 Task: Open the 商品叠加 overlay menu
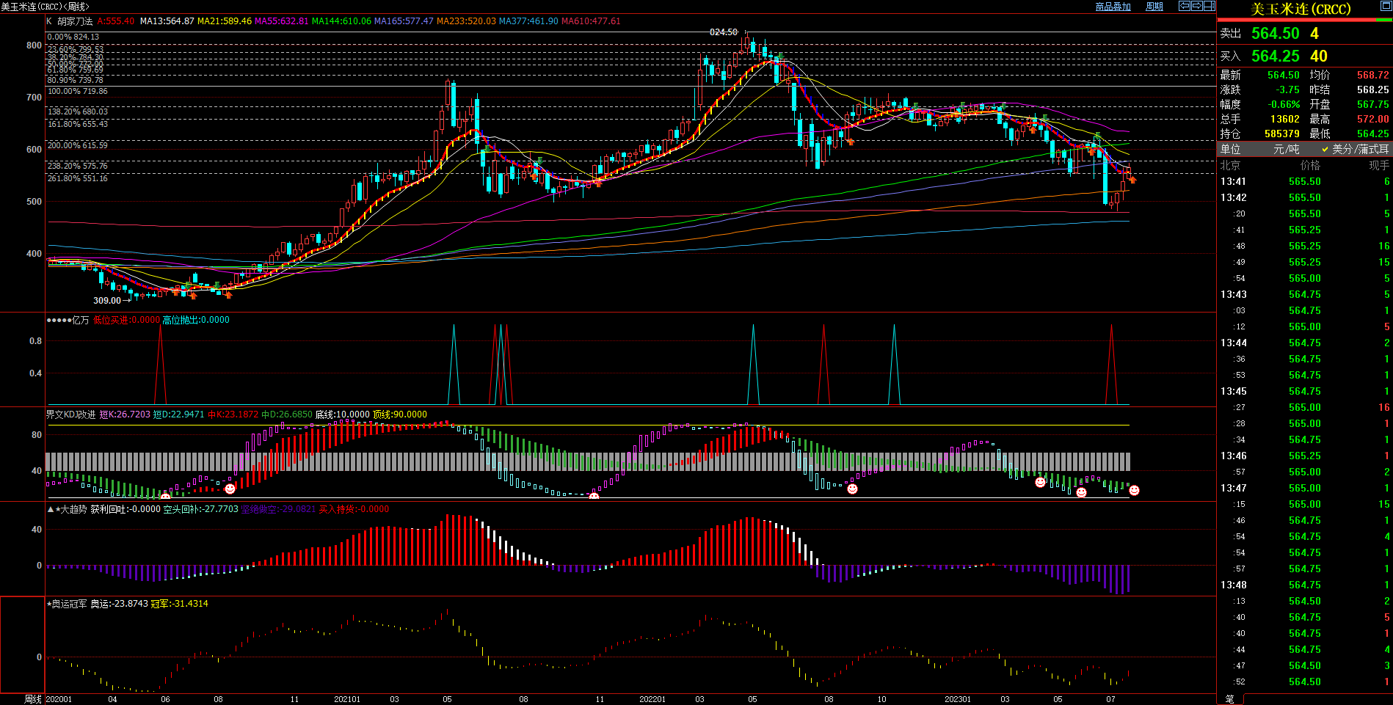(x=1113, y=7)
